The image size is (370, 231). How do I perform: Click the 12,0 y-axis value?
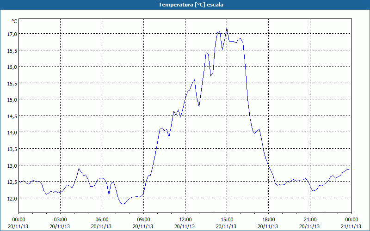[x=12, y=199]
